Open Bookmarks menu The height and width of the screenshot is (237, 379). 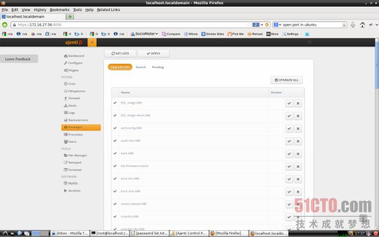click(59, 10)
